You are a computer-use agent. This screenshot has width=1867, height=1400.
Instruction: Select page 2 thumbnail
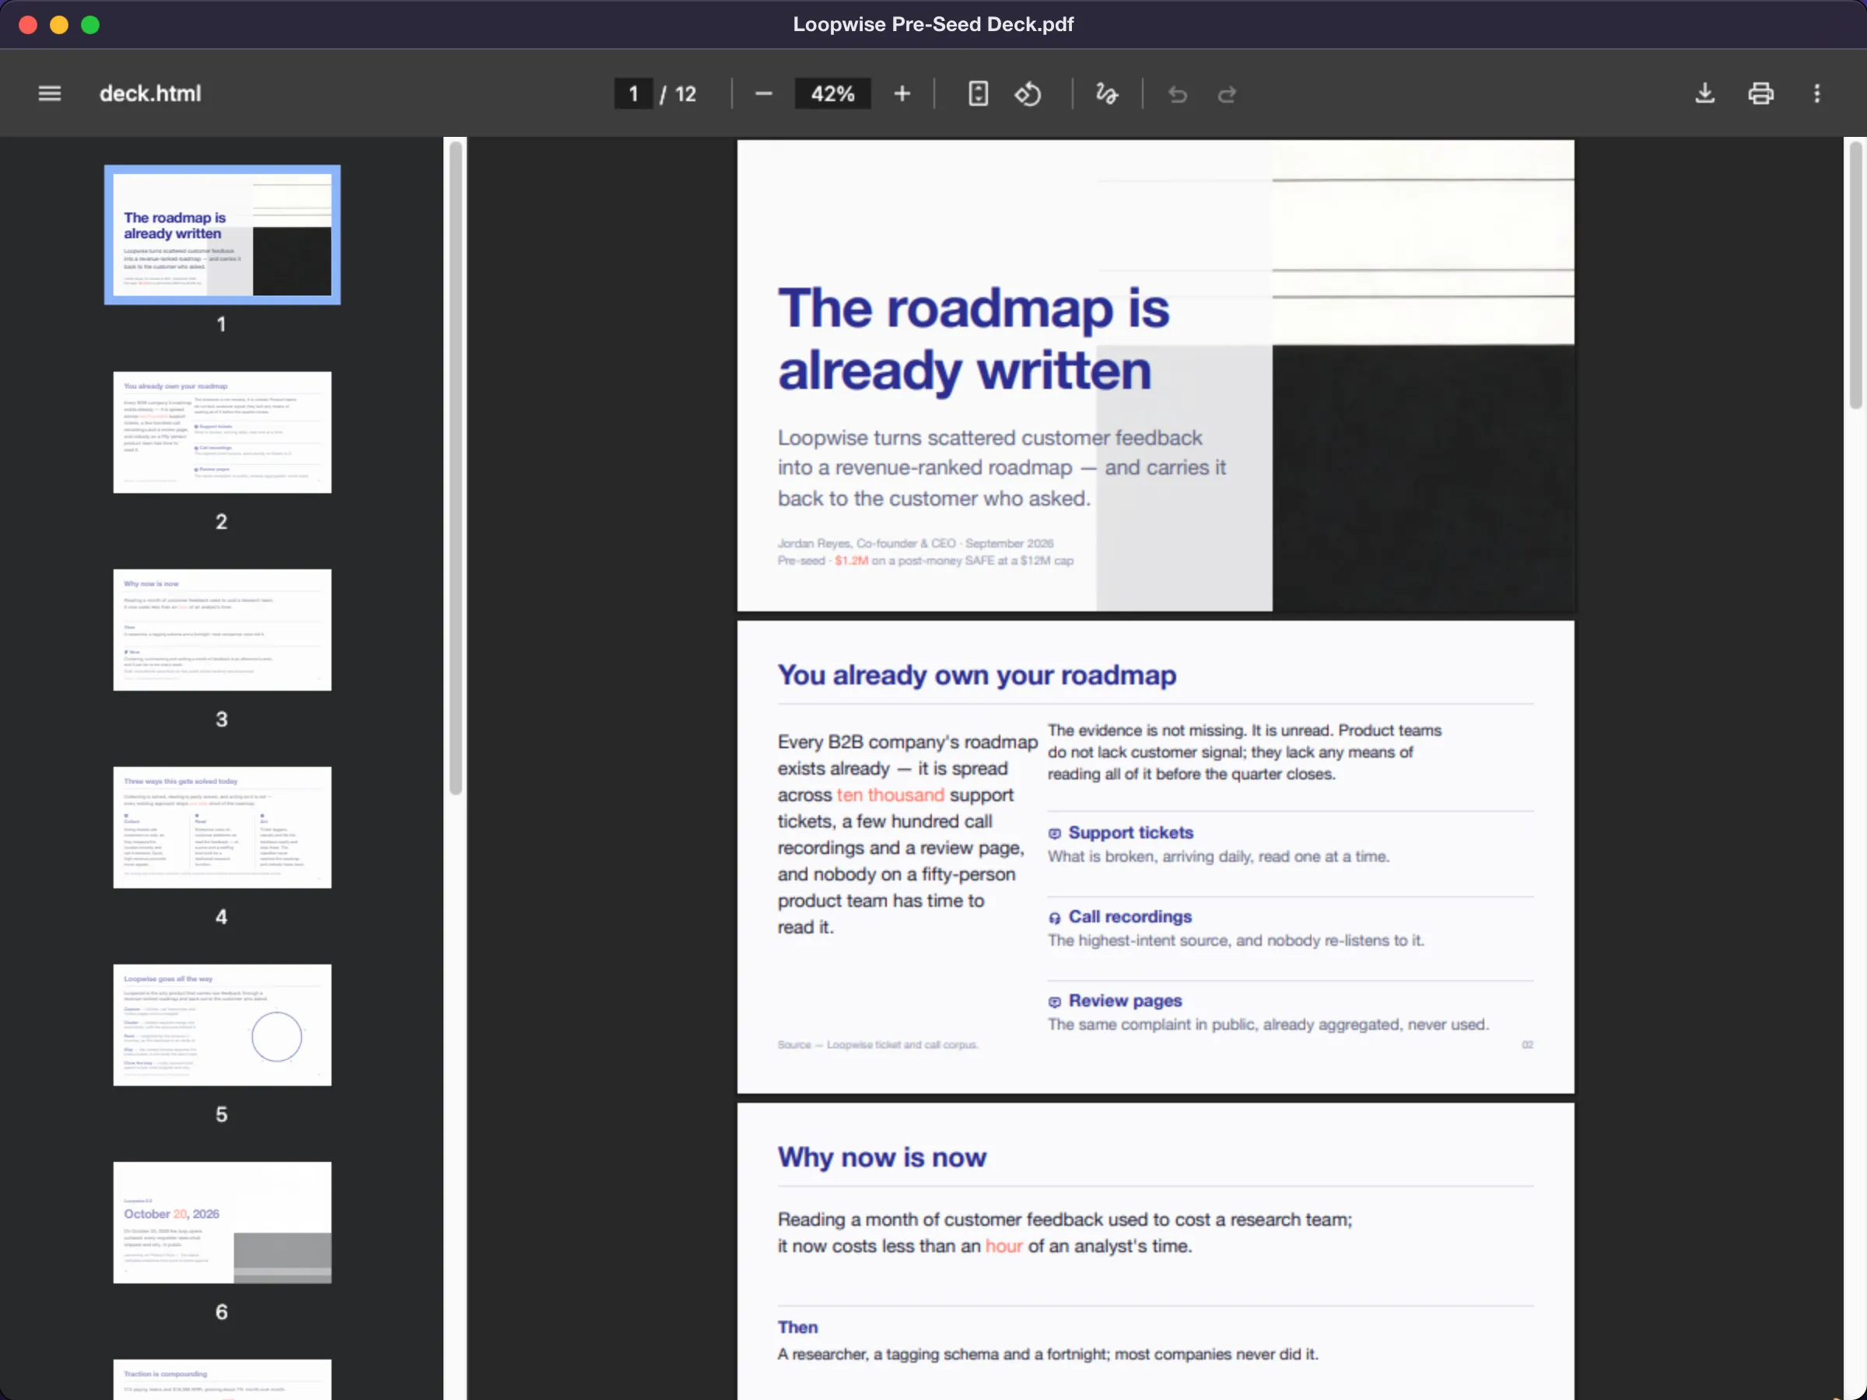pyautogui.click(x=222, y=432)
